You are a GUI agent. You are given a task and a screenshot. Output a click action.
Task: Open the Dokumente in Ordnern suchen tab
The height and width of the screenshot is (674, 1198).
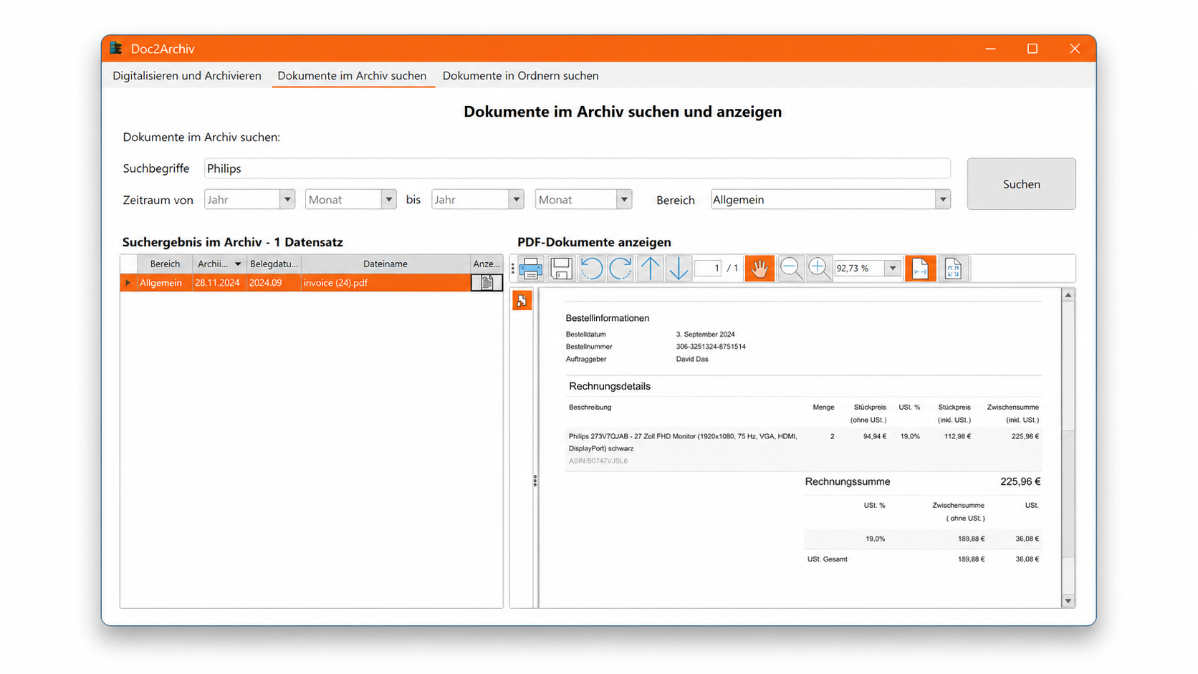point(520,75)
